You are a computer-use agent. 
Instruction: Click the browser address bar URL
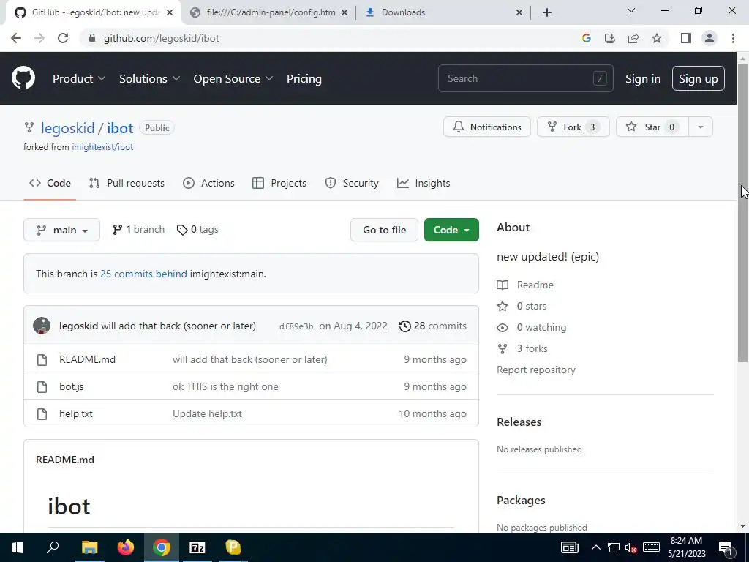point(161,38)
